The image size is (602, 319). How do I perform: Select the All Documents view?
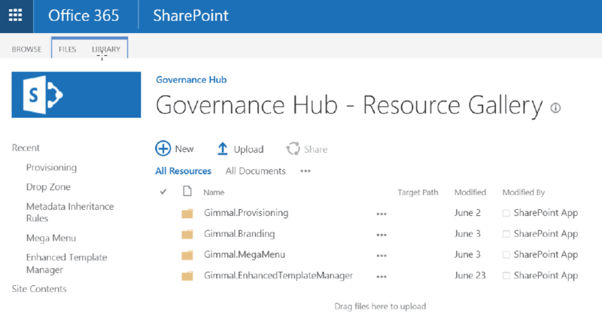pos(255,171)
